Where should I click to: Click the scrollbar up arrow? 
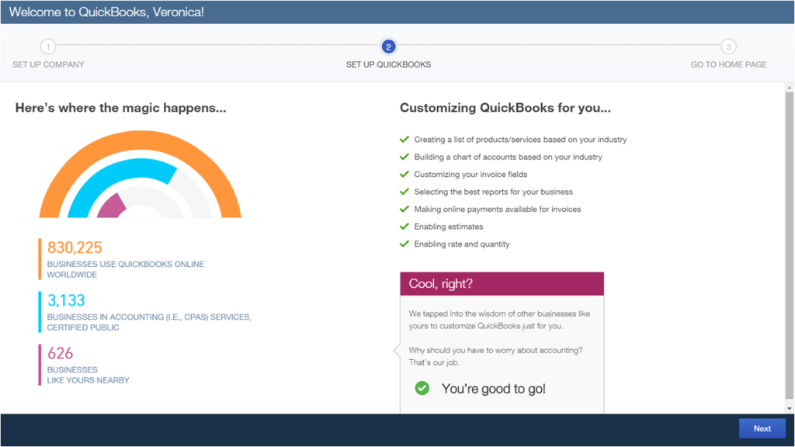[789, 88]
